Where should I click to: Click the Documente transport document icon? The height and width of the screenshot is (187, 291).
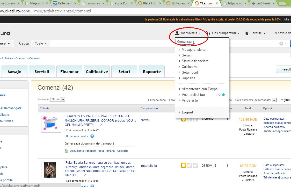(67, 151)
